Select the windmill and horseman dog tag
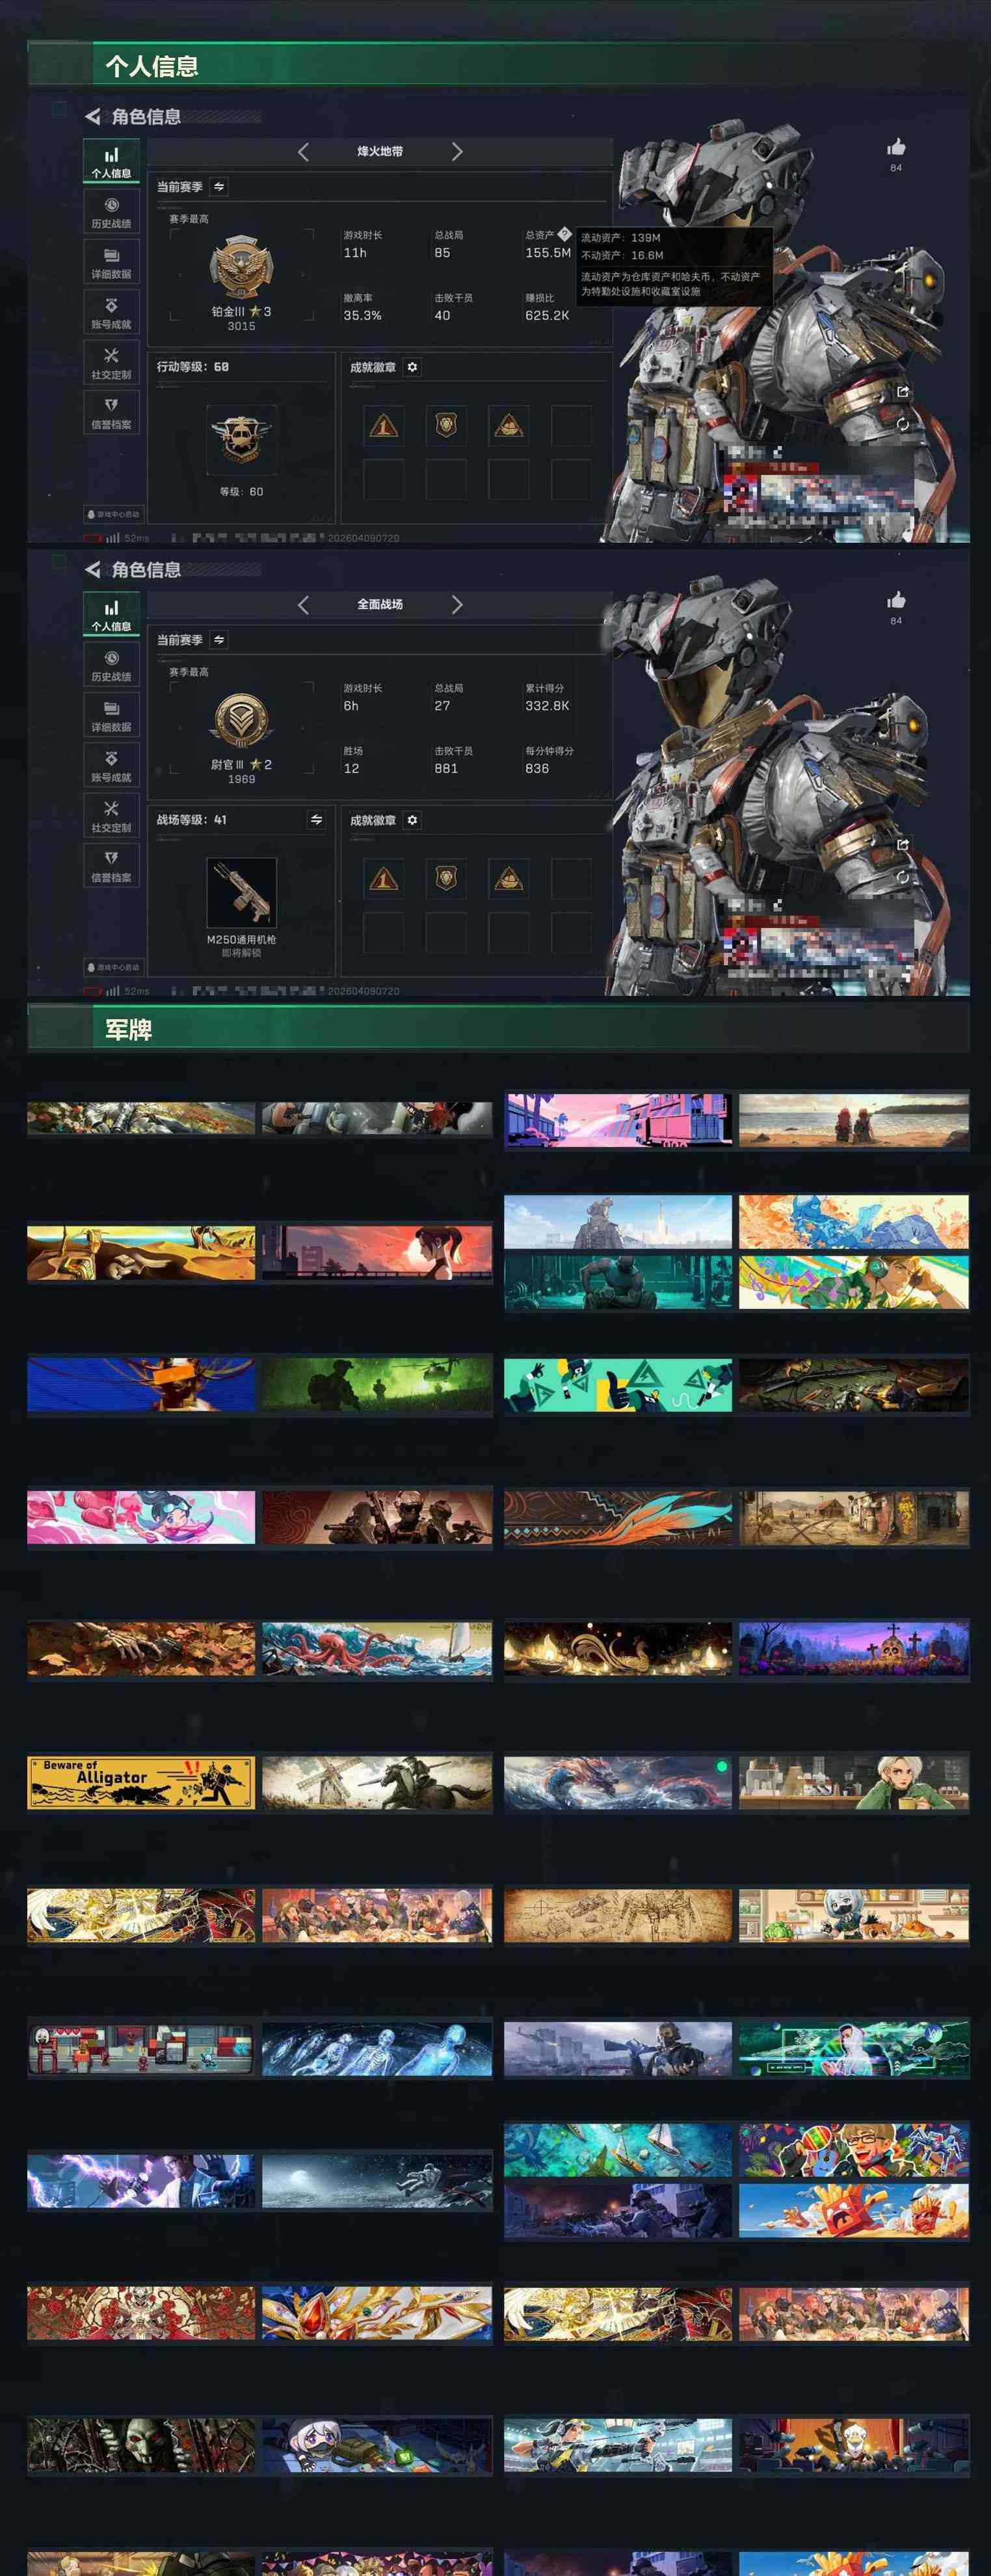The image size is (991, 2576). 377,1782
